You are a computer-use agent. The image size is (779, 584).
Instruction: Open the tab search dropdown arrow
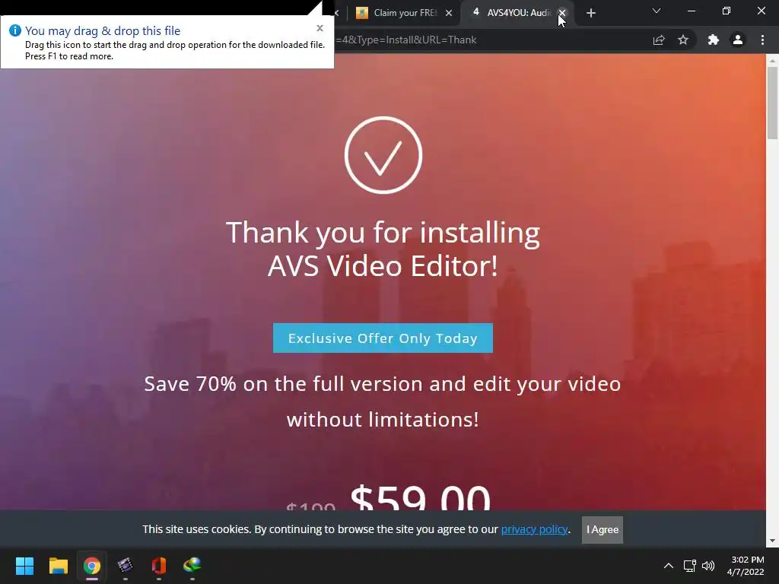pyautogui.click(x=657, y=11)
